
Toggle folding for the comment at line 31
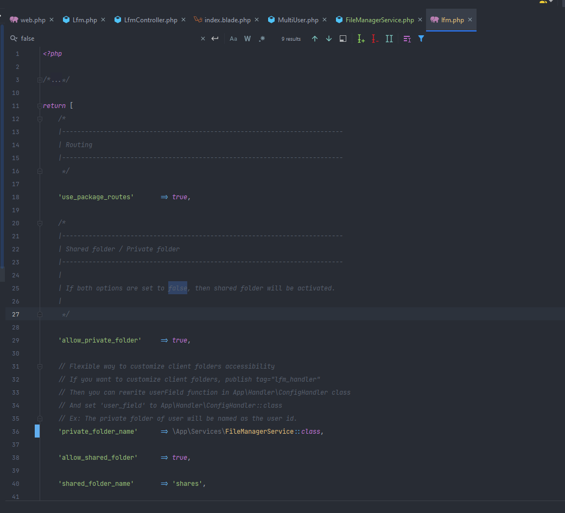(x=39, y=366)
